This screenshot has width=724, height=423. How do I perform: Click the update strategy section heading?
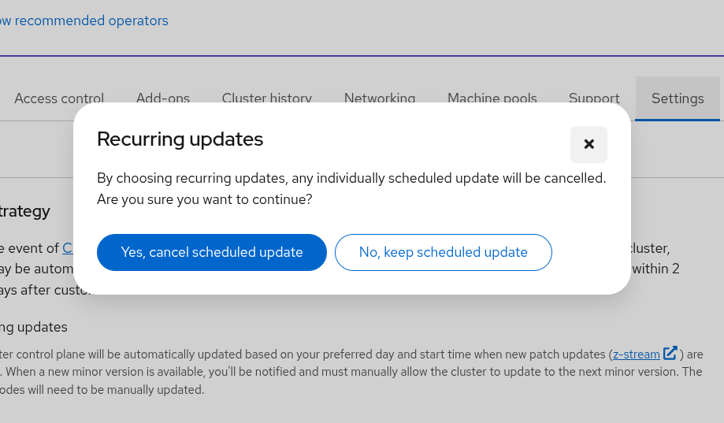pyautogui.click(x=25, y=211)
